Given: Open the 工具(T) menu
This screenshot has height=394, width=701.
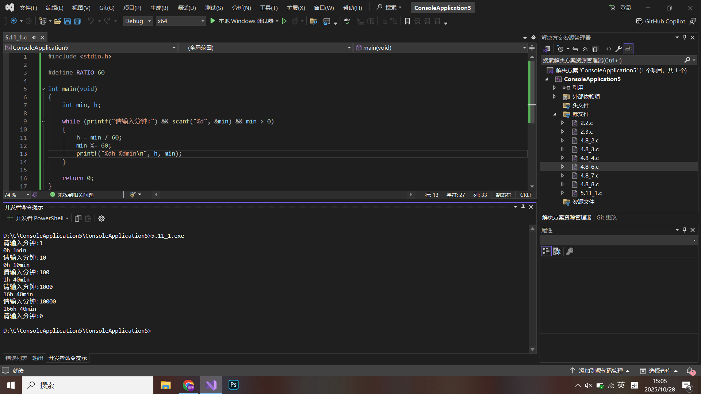Looking at the screenshot, I should pyautogui.click(x=269, y=8).
